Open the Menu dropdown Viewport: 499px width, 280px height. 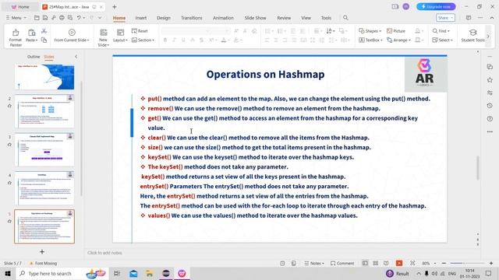16,18
